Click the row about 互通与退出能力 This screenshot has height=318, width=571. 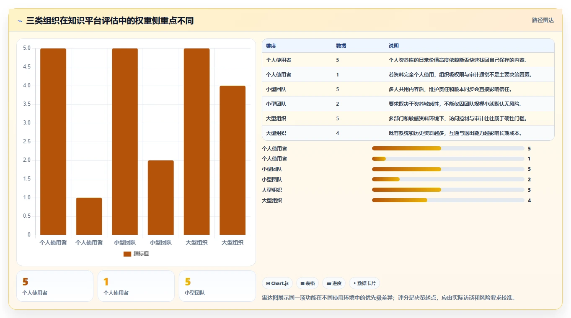[408, 133]
